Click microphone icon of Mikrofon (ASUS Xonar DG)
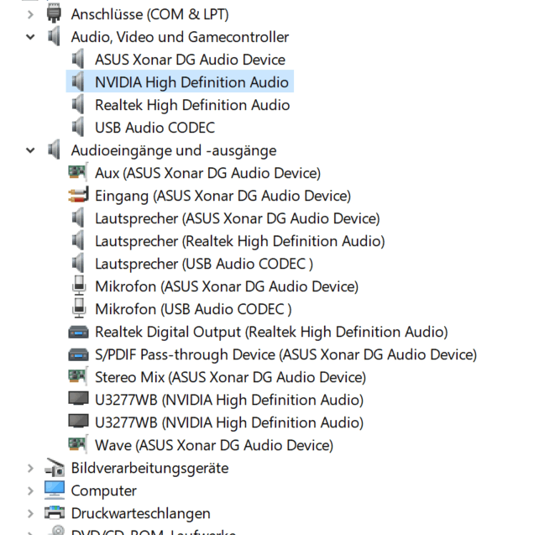Image resolution: width=534 pixels, height=535 pixels. (x=79, y=286)
